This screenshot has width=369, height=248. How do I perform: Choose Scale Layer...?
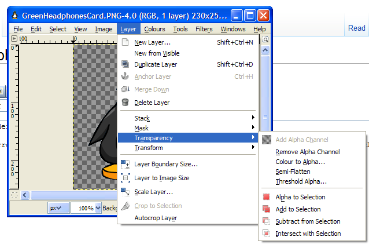[188, 192]
